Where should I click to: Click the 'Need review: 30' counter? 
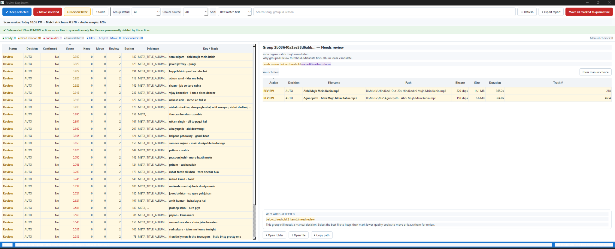(30, 38)
